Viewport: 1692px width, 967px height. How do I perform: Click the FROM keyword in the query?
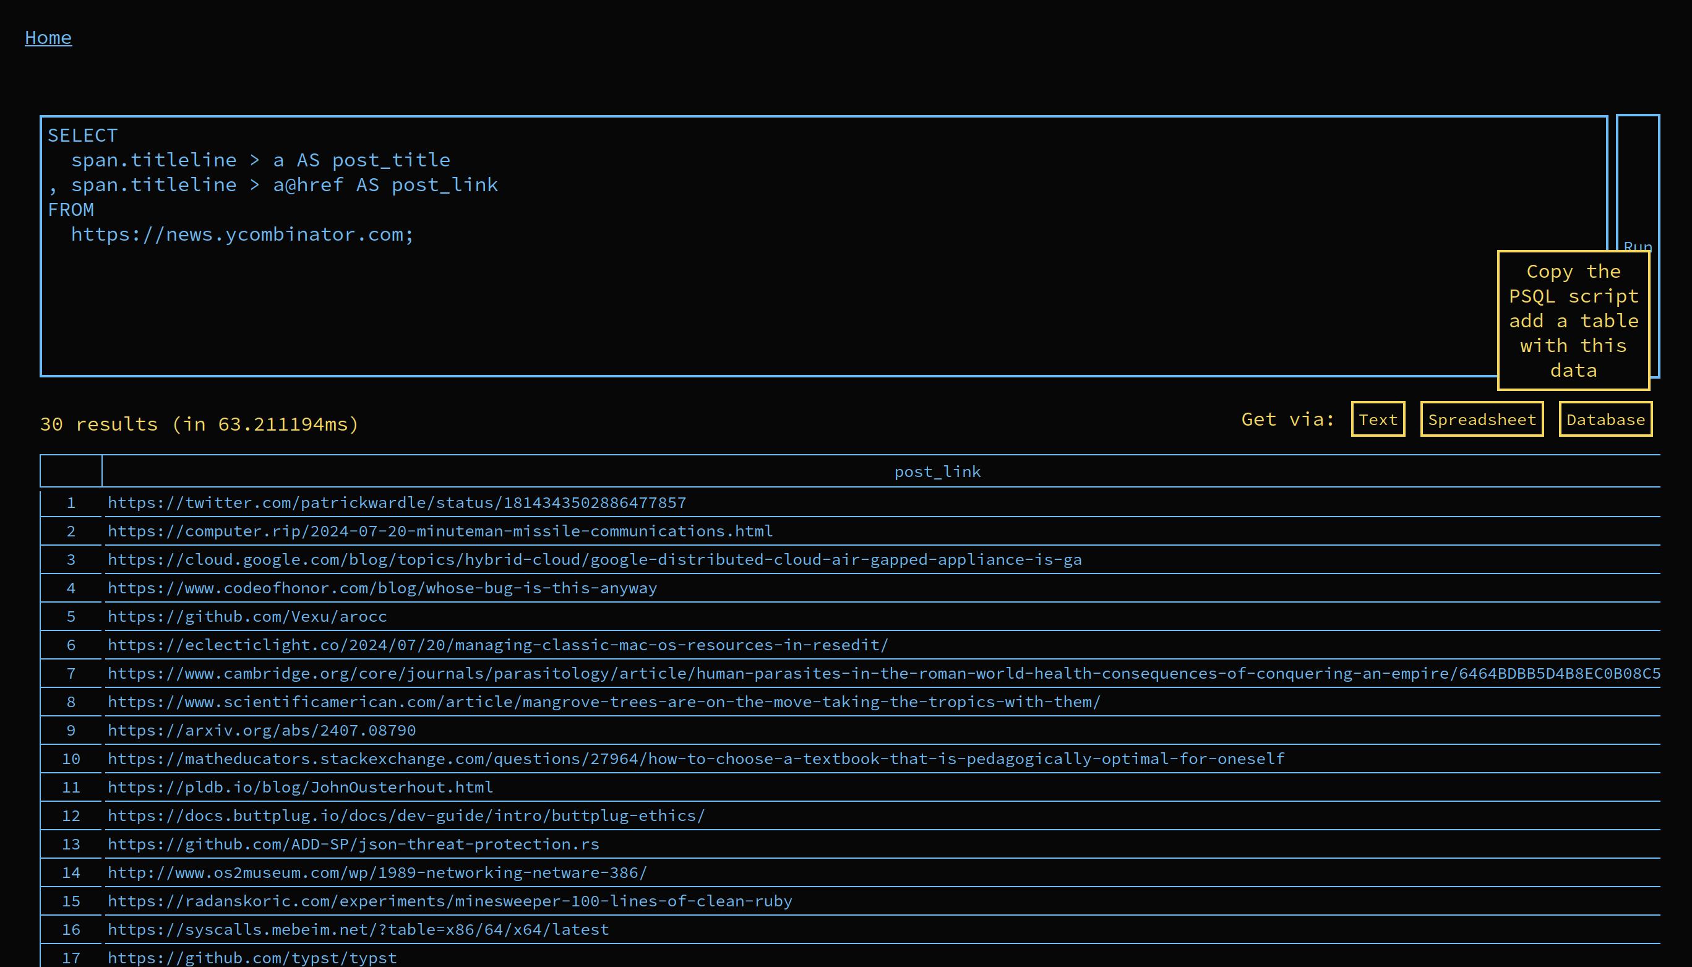[x=71, y=210]
